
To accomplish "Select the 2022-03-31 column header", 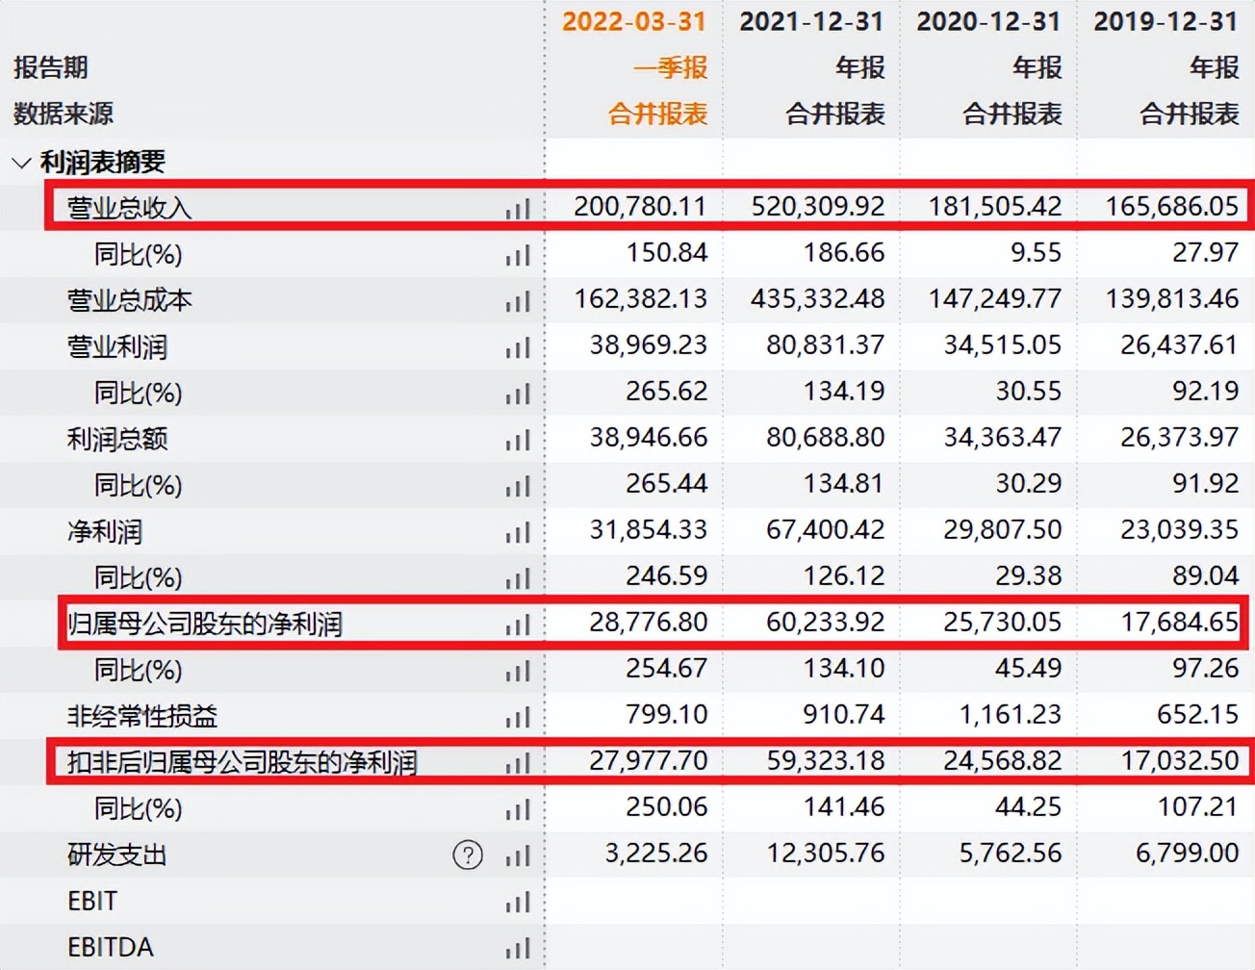I will (634, 21).
